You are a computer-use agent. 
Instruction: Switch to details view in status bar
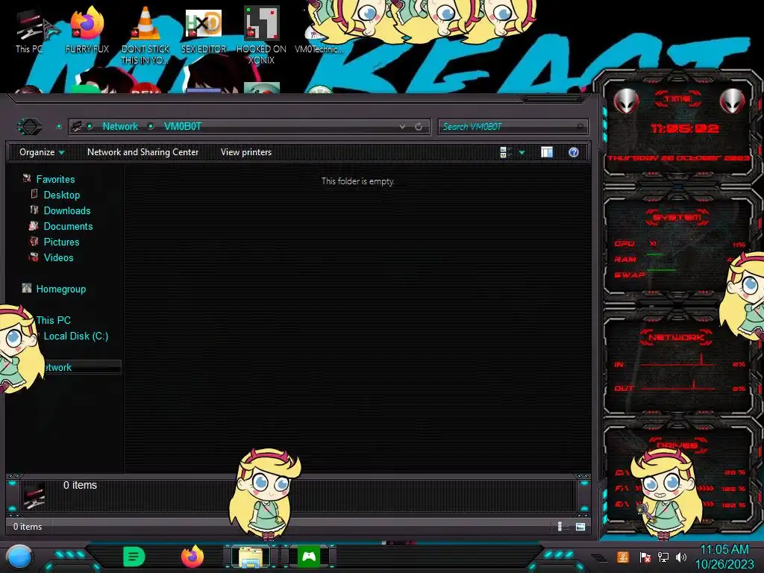pyautogui.click(x=560, y=526)
